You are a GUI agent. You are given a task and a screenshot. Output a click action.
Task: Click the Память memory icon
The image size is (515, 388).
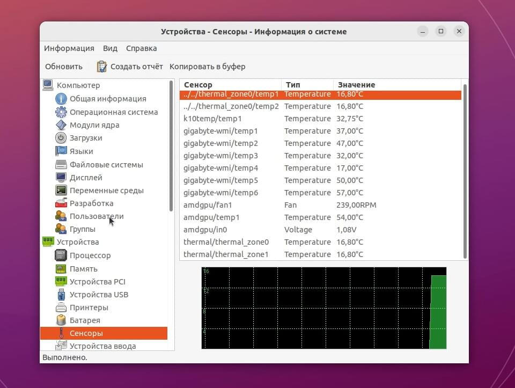coord(61,269)
